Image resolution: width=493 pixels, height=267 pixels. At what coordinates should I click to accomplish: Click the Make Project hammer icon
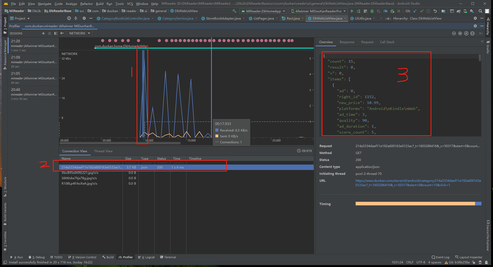234,11
